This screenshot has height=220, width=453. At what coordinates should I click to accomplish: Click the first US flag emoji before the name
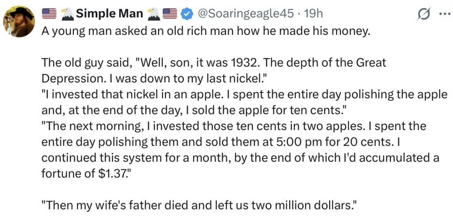click(x=49, y=14)
